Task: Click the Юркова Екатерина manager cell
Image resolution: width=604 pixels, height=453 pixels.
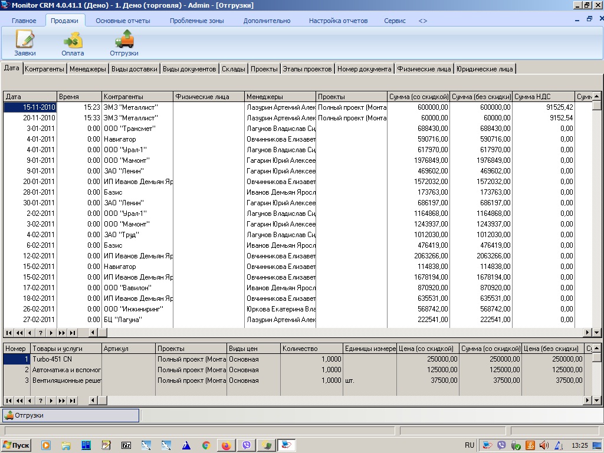Action: point(280,309)
